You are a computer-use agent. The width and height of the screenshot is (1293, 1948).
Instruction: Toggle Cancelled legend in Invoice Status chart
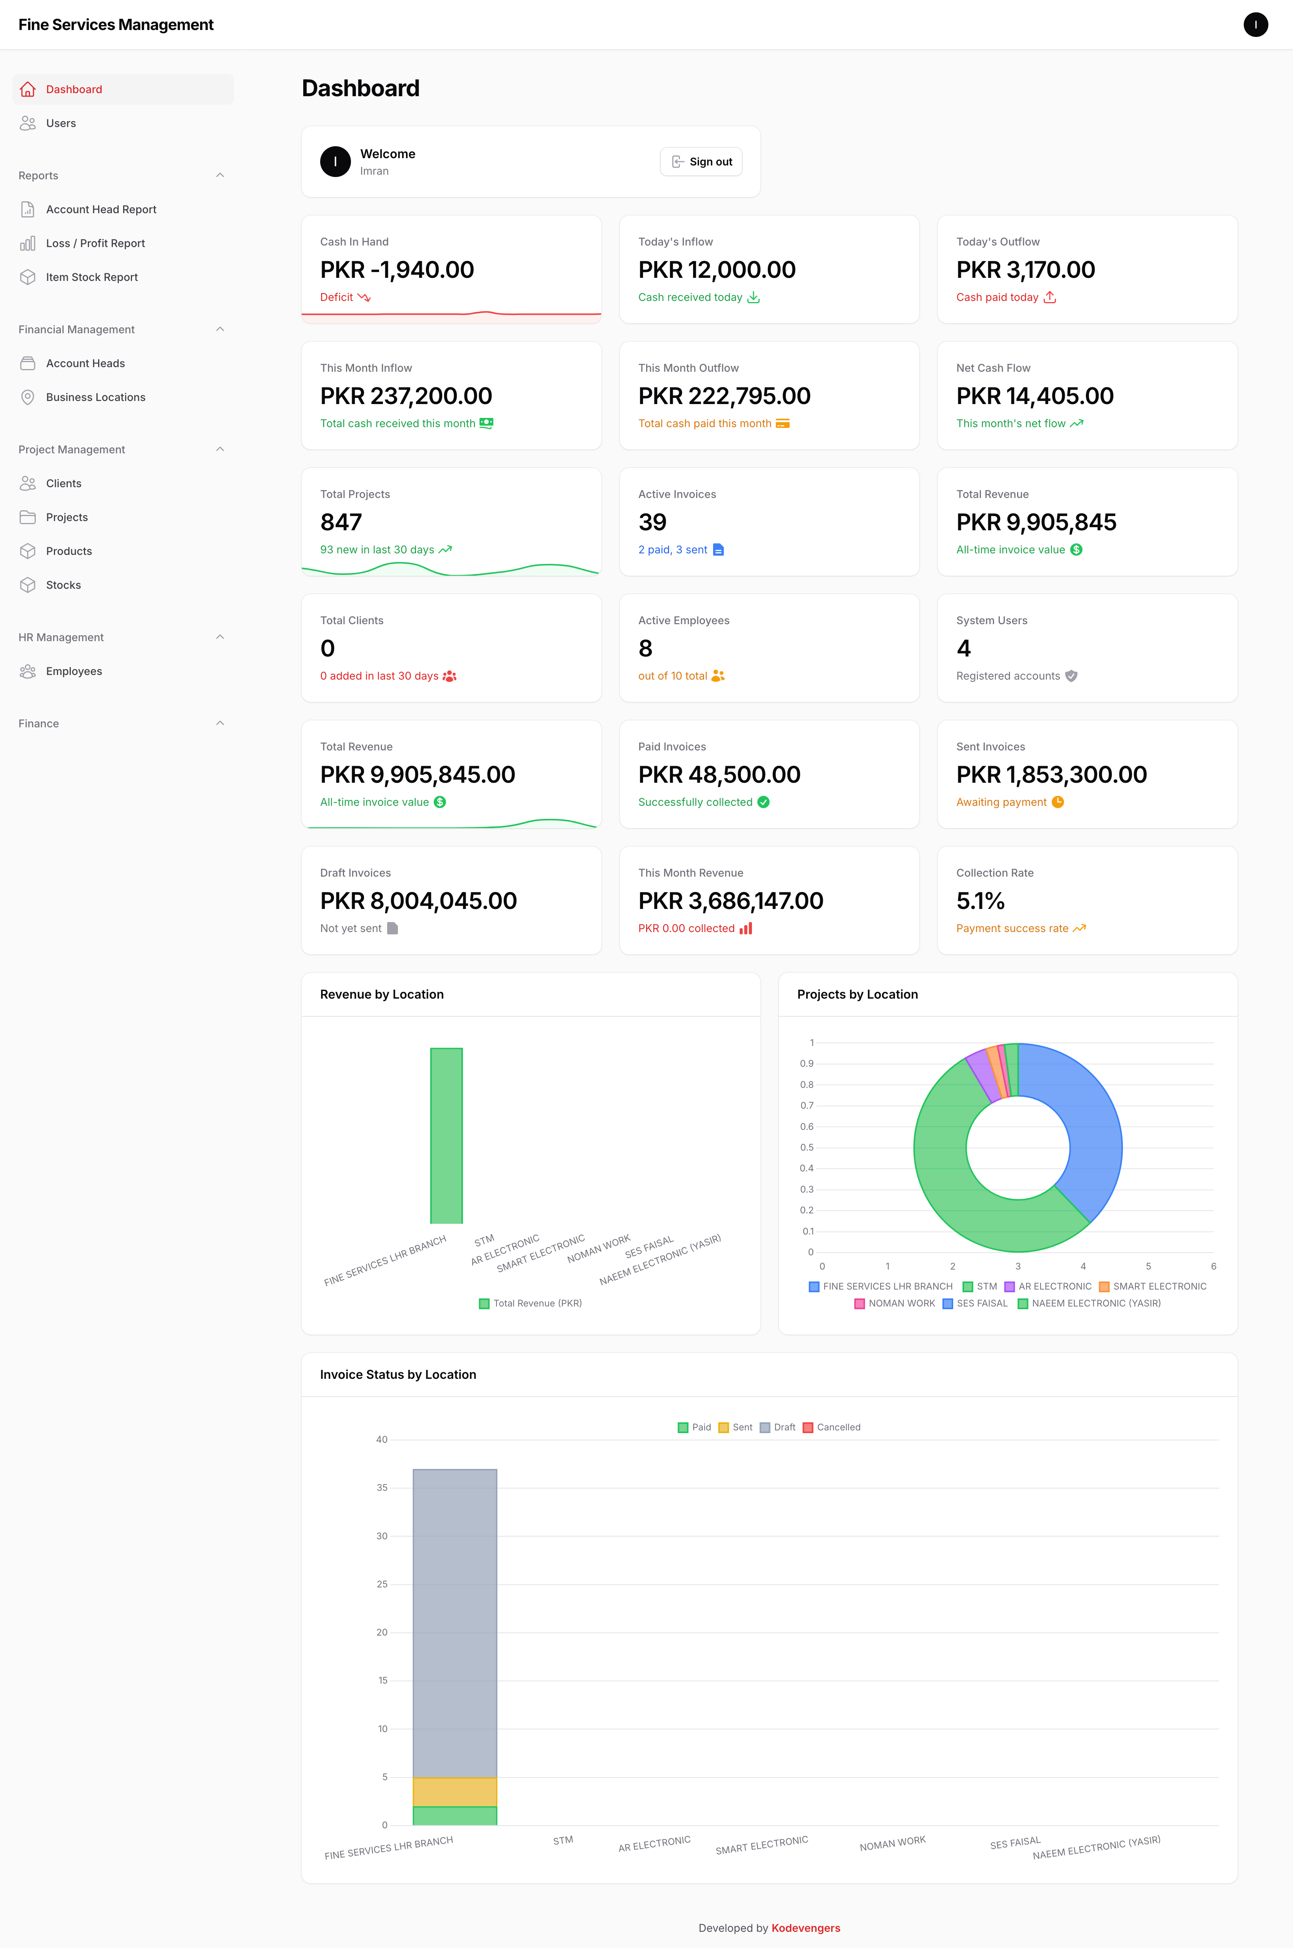point(832,1428)
